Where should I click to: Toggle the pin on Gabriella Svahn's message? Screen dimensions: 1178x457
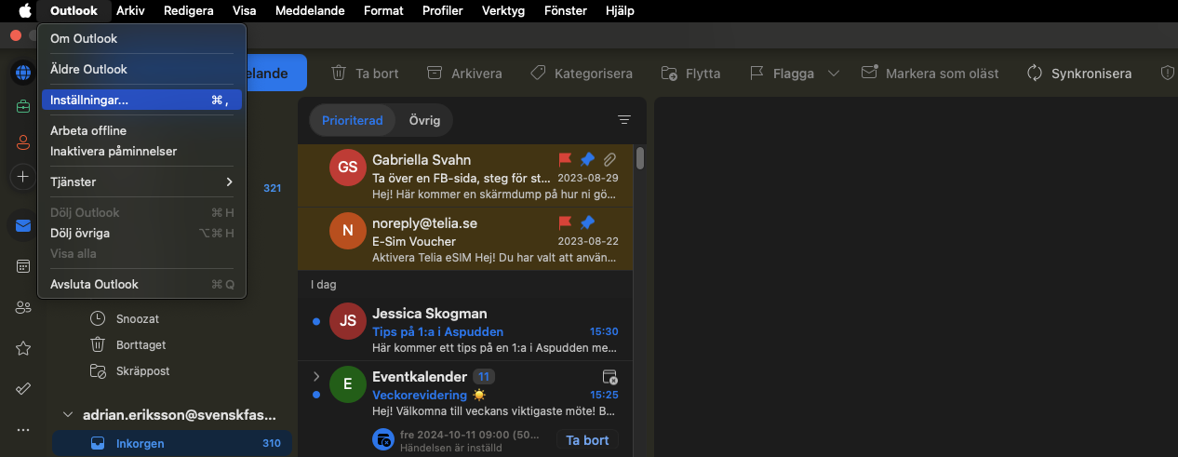pyautogui.click(x=587, y=159)
